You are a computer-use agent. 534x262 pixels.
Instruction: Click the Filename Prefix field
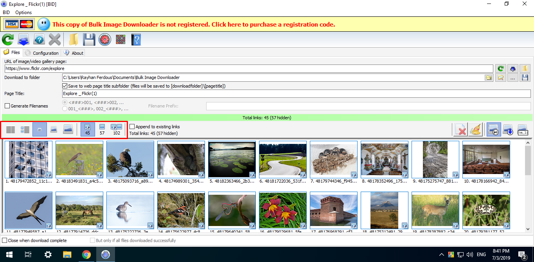(369, 106)
